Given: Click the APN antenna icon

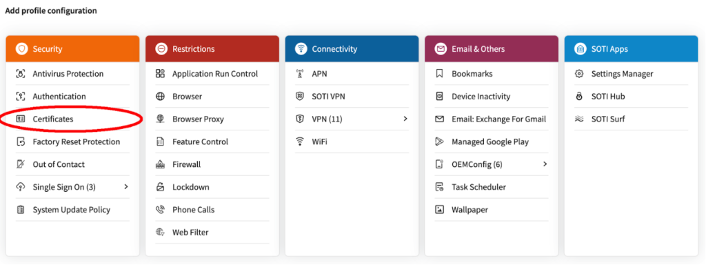Looking at the screenshot, I should 299,74.
